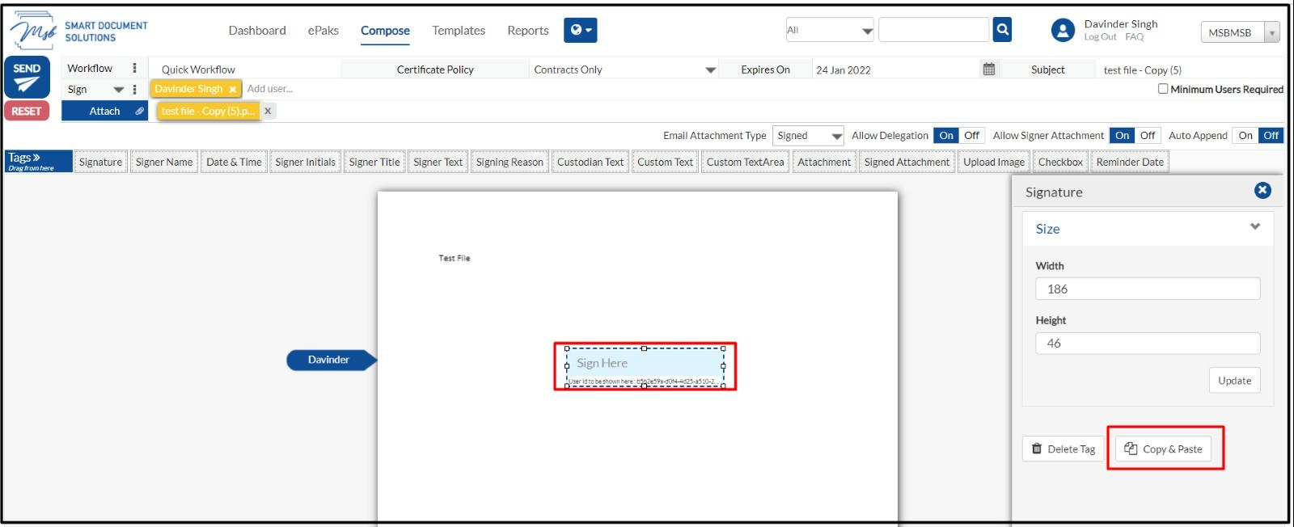The height and width of the screenshot is (527, 1294).
Task: Turn Auto Append On
Action: (x=1245, y=135)
